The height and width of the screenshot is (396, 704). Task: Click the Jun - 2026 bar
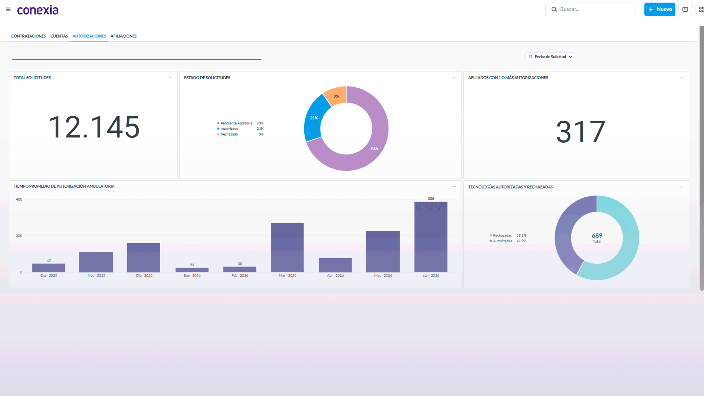coord(431,237)
